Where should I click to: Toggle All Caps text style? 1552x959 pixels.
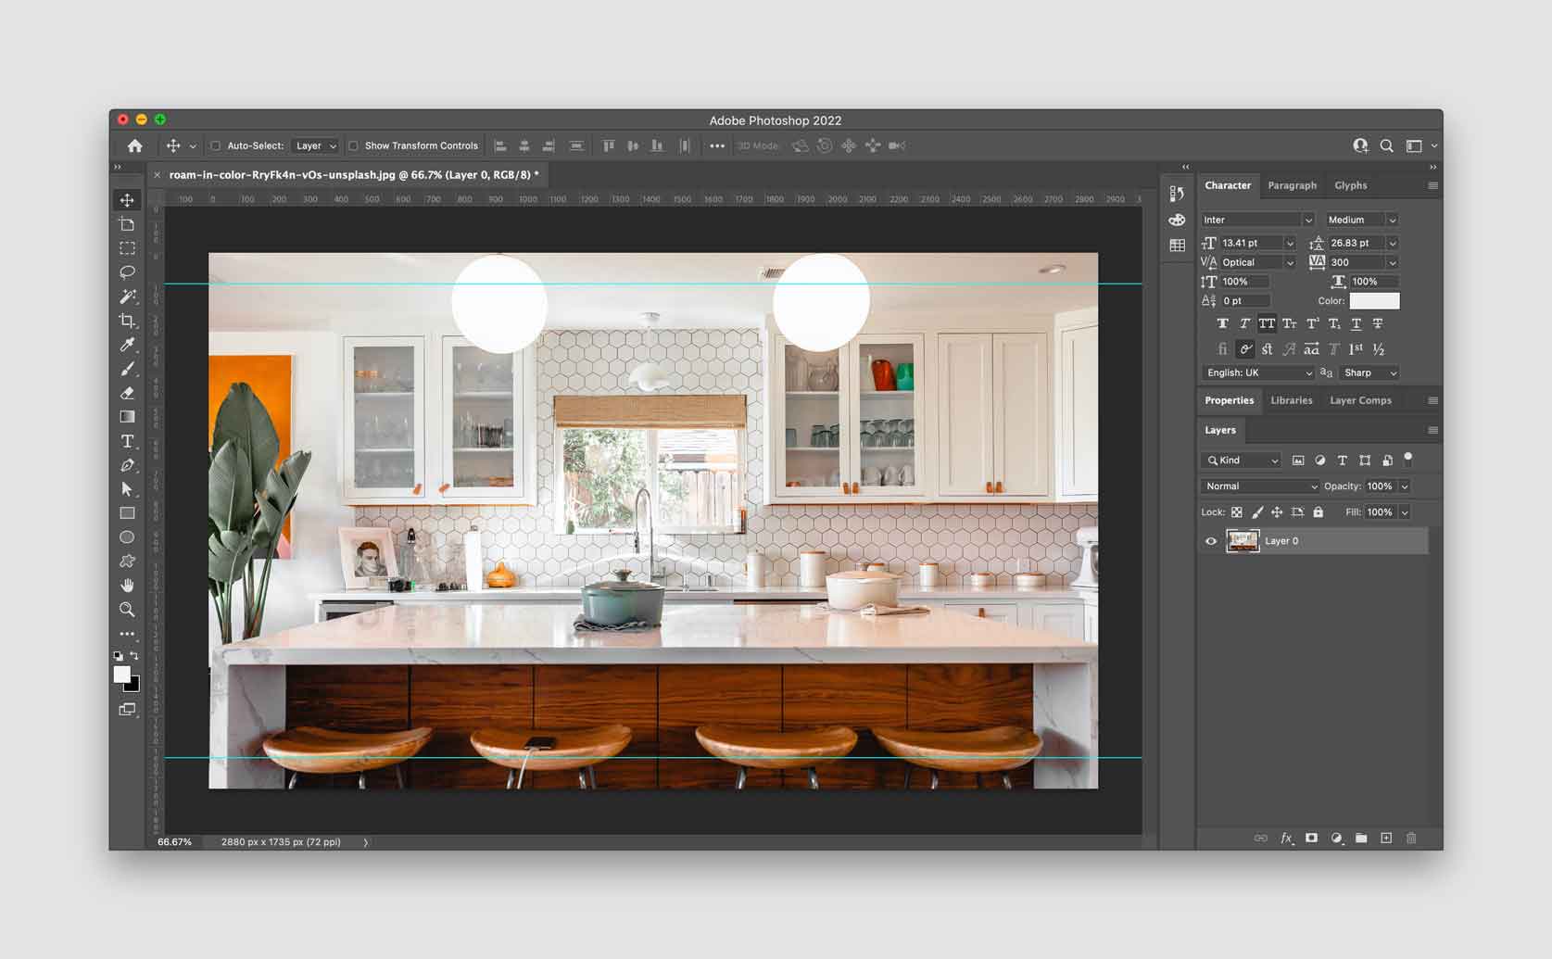[1267, 323]
